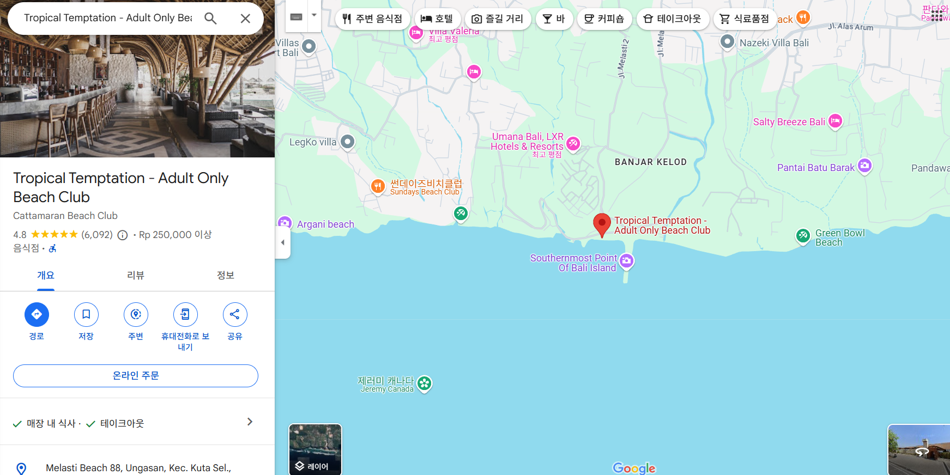Open the input tools dropdown arrow
The width and height of the screenshot is (950, 475).
314,15
